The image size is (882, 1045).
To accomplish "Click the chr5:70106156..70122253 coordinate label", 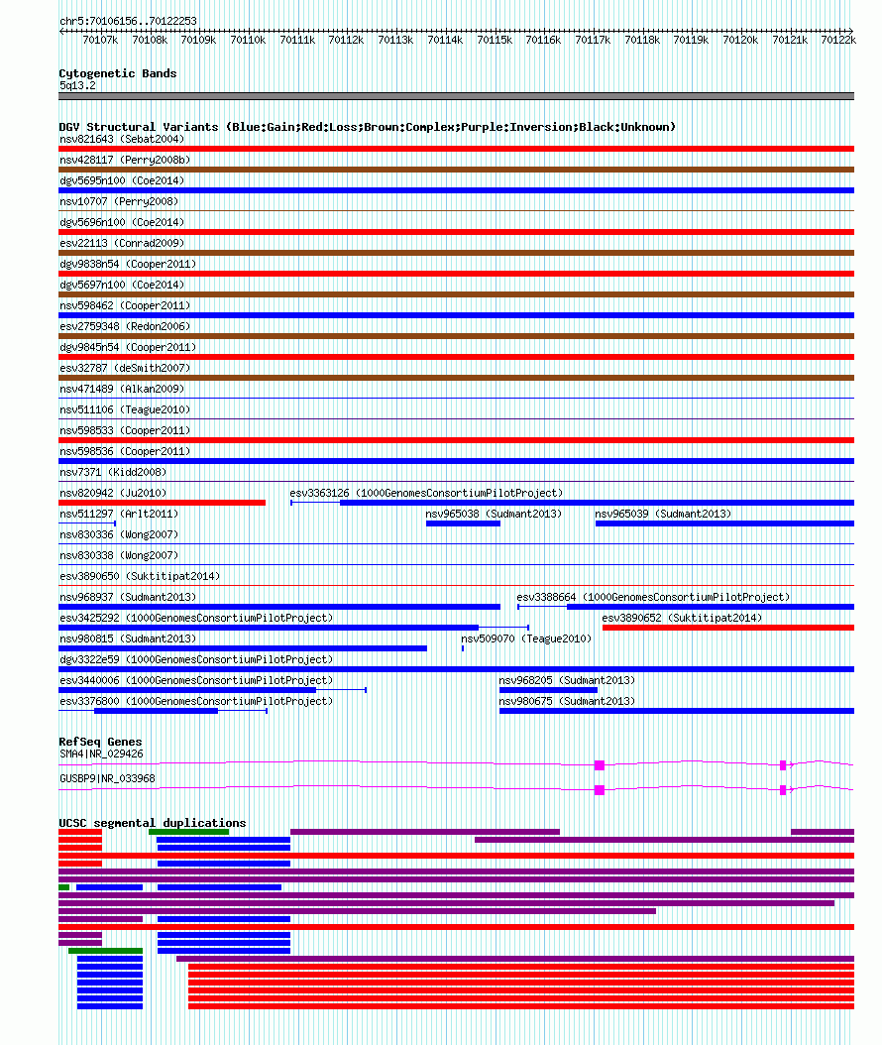I will [x=128, y=22].
